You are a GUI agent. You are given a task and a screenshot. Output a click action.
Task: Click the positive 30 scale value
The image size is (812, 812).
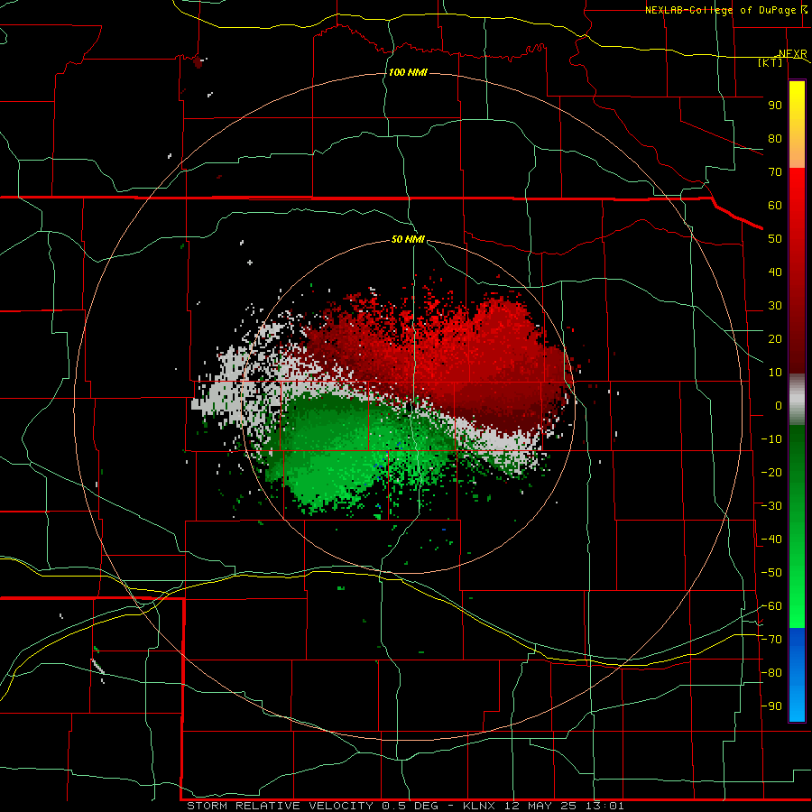coord(775,306)
